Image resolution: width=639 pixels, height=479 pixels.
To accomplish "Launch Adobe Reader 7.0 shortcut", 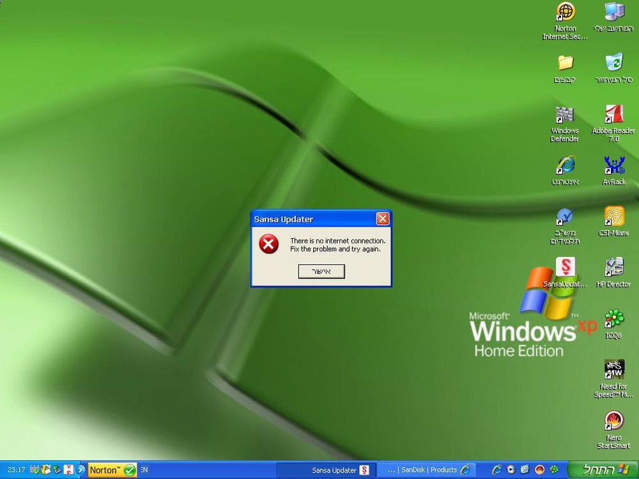I will click(613, 124).
